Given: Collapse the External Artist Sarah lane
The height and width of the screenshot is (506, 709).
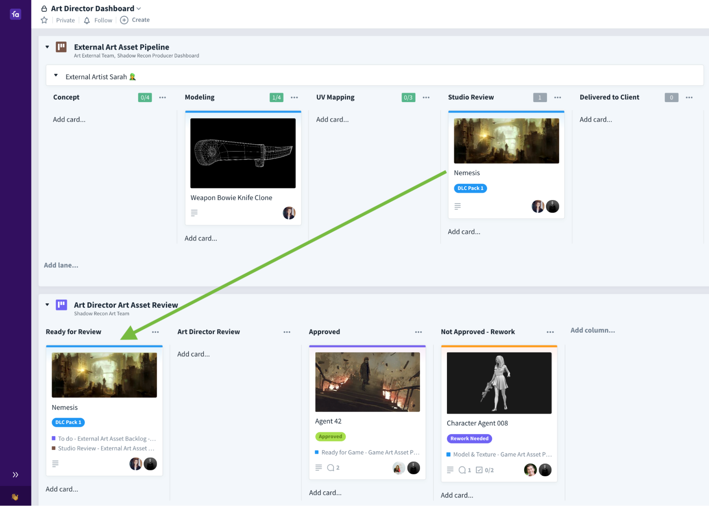Looking at the screenshot, I should [56, 75].
